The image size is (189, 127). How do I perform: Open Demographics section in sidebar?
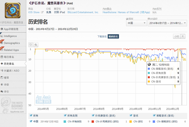click(13, 43)
